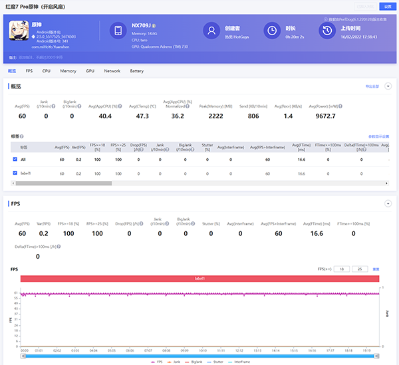Click the Avg(FTime) [ms] column header
The width and height of the screenshot is (399, 365).
click(301, 148)
